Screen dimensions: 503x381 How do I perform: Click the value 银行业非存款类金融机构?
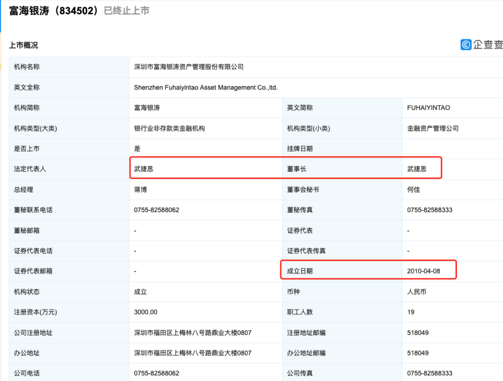point(170,128)
